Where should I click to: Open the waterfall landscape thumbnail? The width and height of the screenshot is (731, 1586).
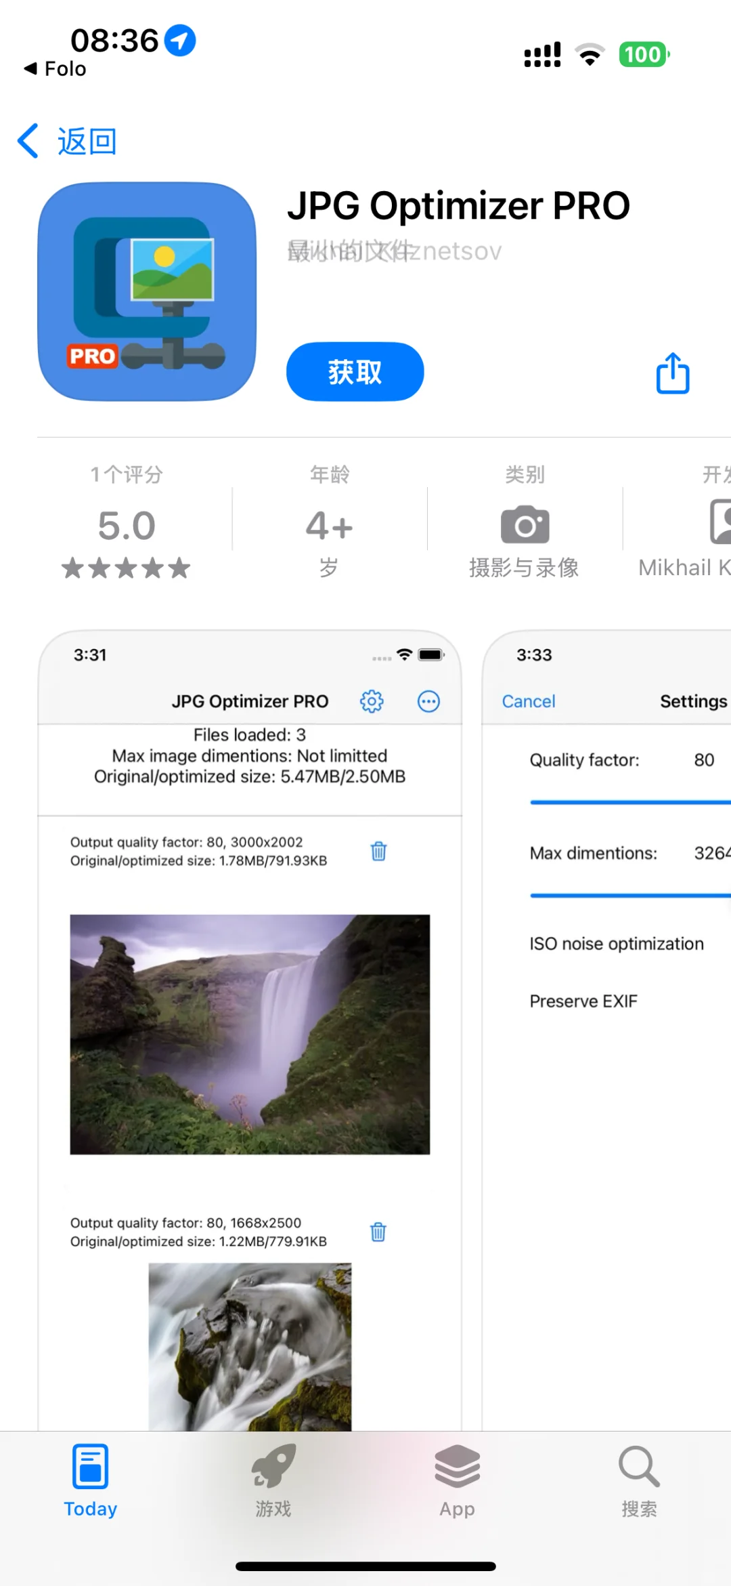coord(250,1035)
